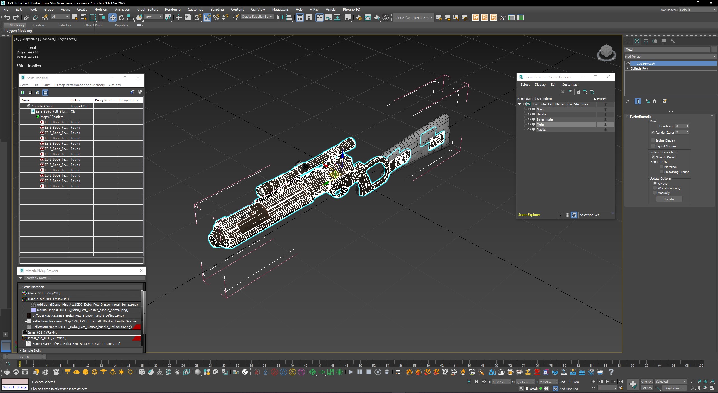Select the Manually update option
This screenshot has width=718, height=393.
[655, 193]
